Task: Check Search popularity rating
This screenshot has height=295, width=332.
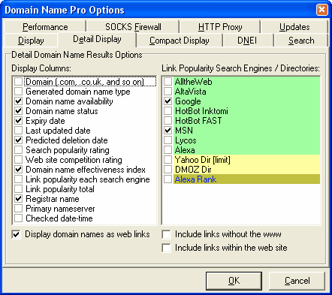Action: coord(18,150)
